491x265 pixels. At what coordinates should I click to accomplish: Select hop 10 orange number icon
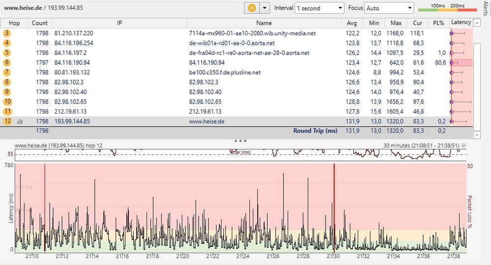pyautogui.click(x=7, y=101)
